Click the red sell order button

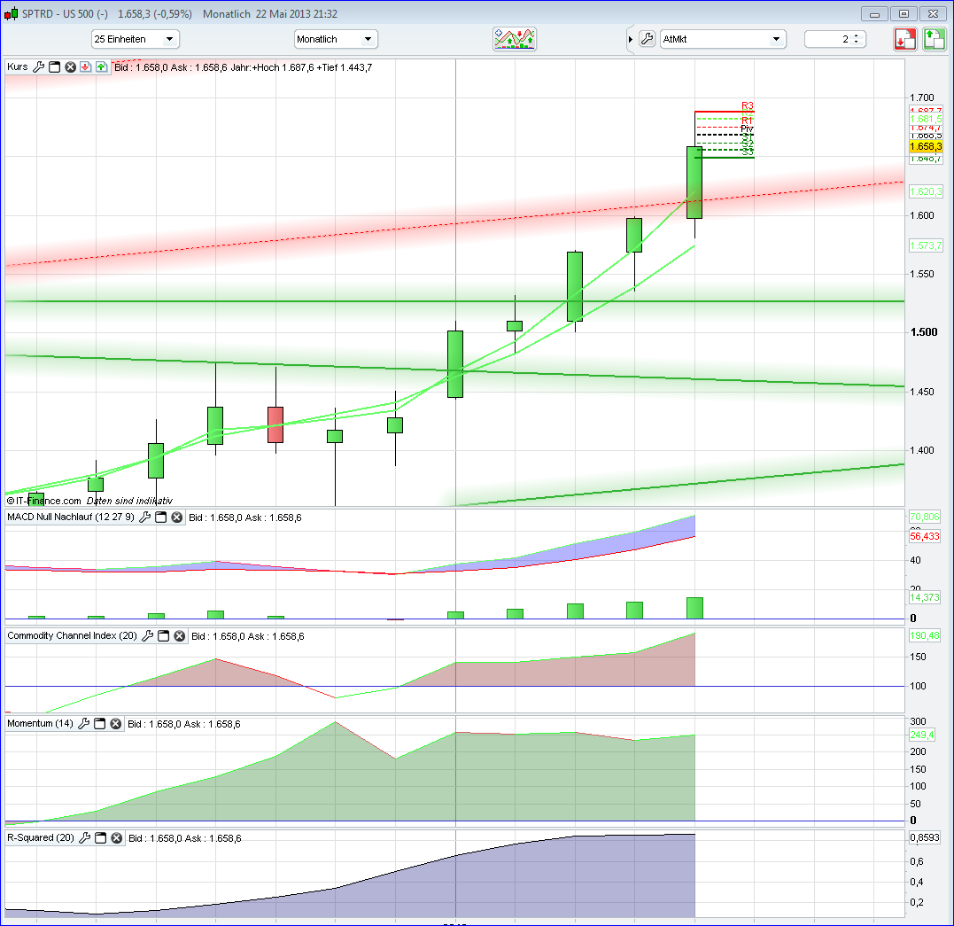click(904, 39)
